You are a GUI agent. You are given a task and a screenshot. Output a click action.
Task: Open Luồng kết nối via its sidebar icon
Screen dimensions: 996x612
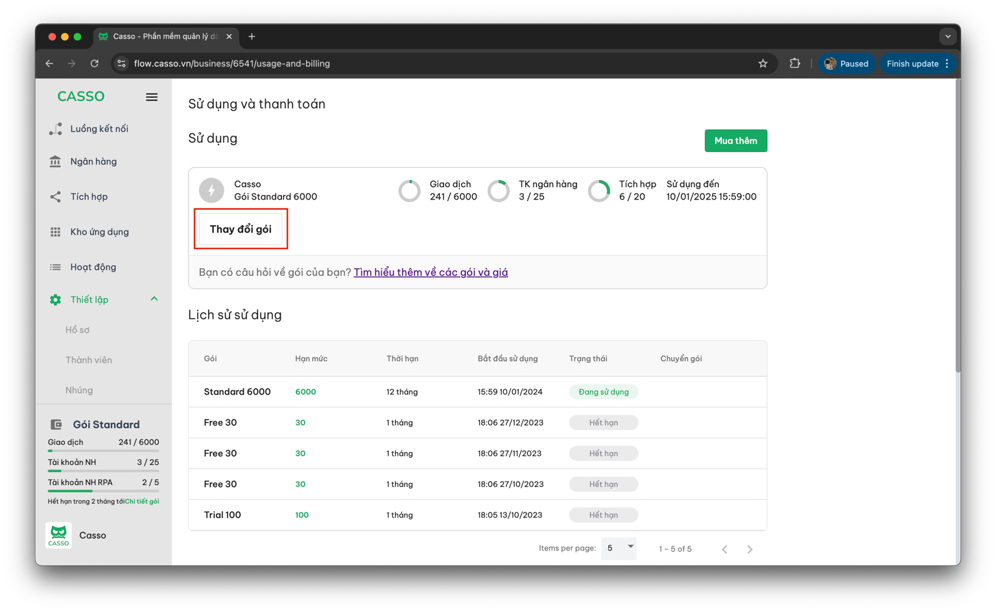click(x=56, y=129)
